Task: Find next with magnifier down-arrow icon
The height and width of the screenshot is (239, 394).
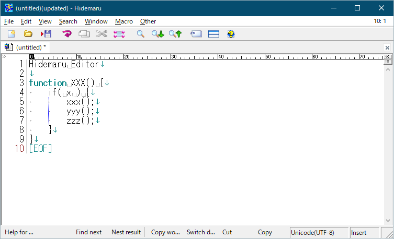Action: coord(158,34)
